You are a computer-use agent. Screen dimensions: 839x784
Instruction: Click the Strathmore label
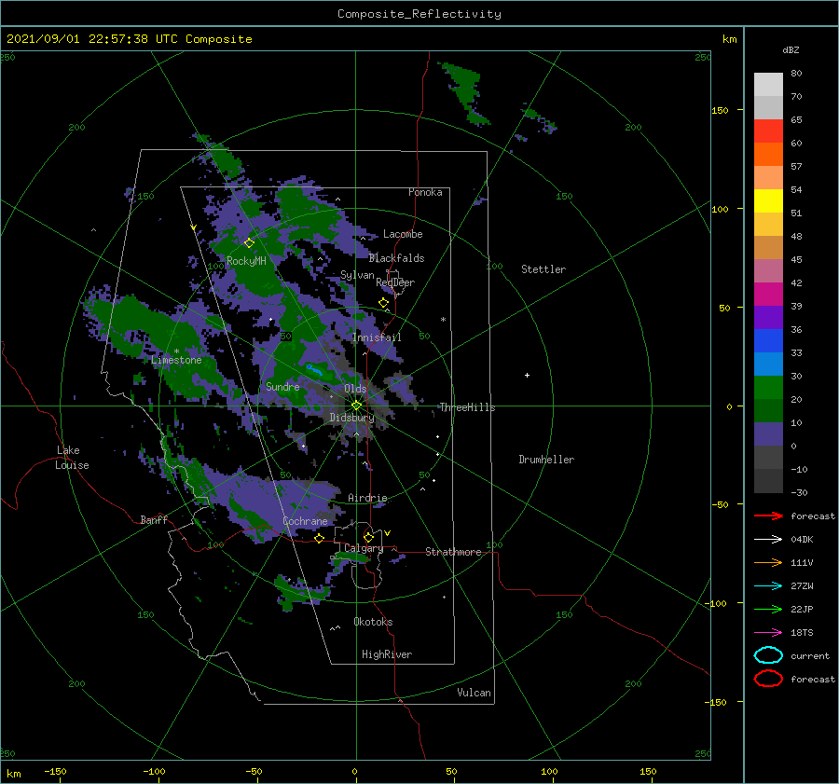coord(453,552)
